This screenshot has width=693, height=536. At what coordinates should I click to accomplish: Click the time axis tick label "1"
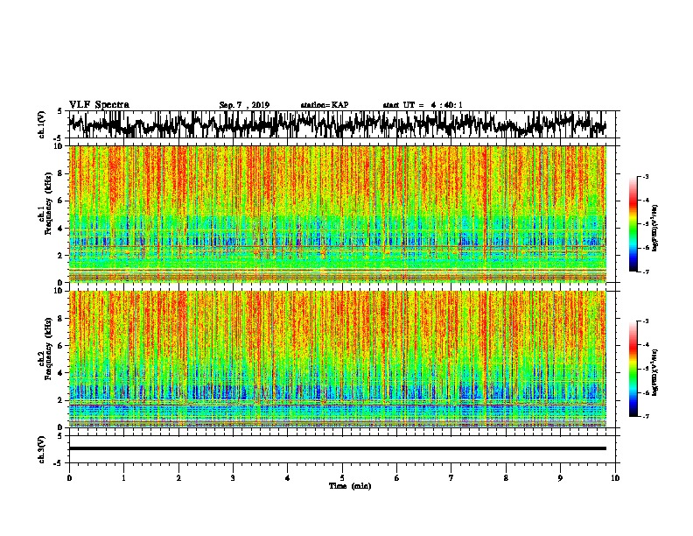123,478
